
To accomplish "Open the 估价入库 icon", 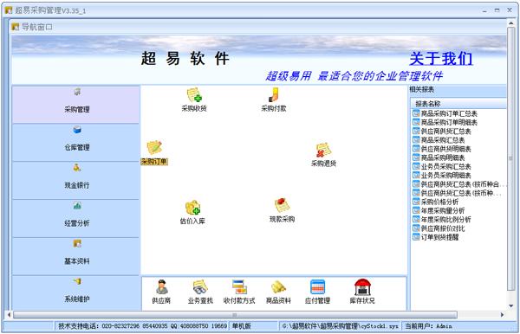I will pyautogui.click(x=192, y=212).
